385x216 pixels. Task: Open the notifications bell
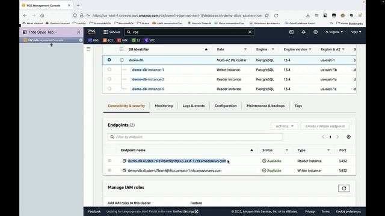pyautogui.click(x=303, y=32)
